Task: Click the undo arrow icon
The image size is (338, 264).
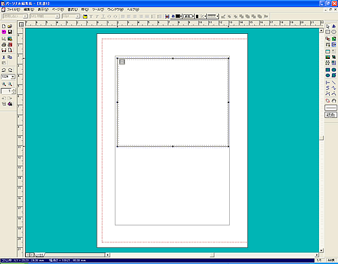Action: (x=3, y=70)
